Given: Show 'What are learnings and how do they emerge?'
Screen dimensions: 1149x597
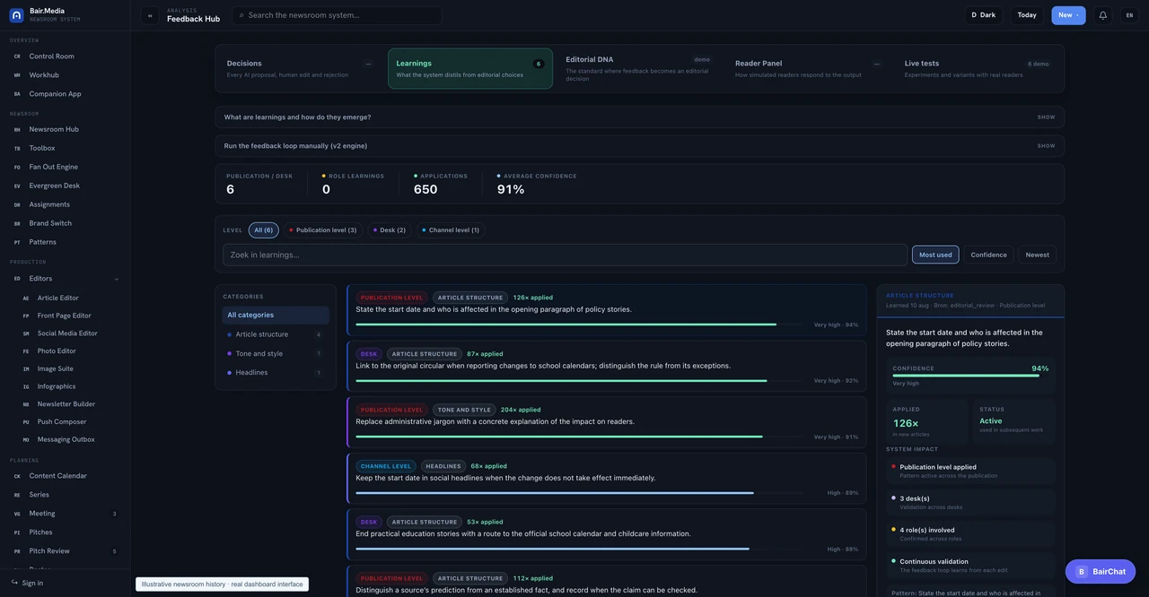Looking at the screenshot, I should click(x=639, y=117).
